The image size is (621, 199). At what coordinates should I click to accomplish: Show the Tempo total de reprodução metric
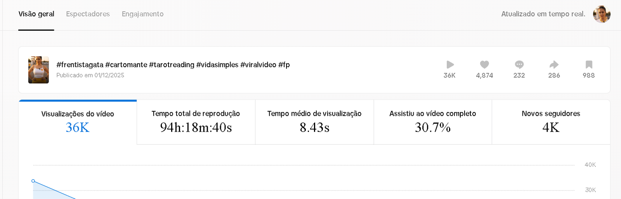[x=196, y=122]
